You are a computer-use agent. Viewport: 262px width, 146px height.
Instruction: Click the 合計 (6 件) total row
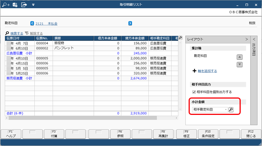point(91,113)
